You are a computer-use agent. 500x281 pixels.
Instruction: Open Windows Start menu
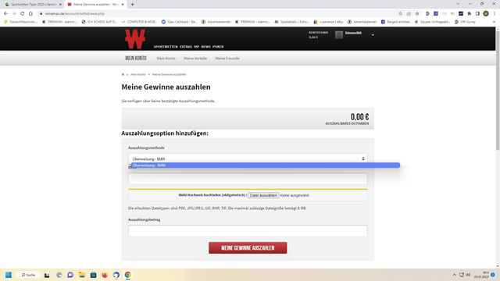(9, 275)
